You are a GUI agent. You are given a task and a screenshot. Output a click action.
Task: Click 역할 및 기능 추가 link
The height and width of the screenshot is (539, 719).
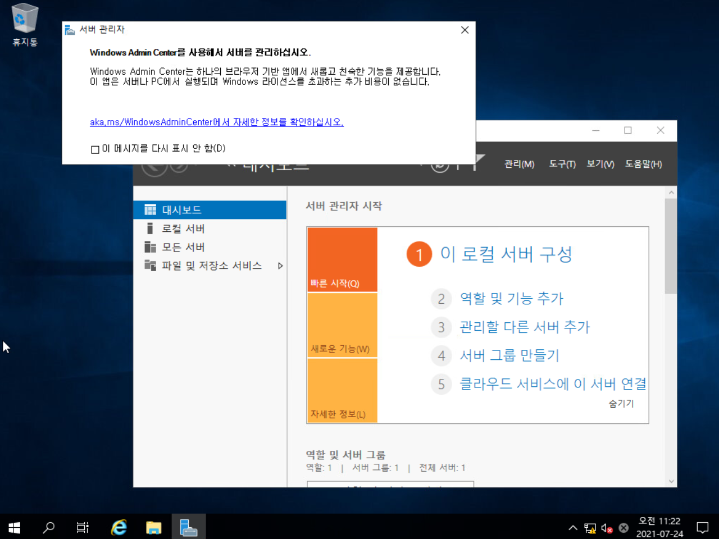point(511,298)
